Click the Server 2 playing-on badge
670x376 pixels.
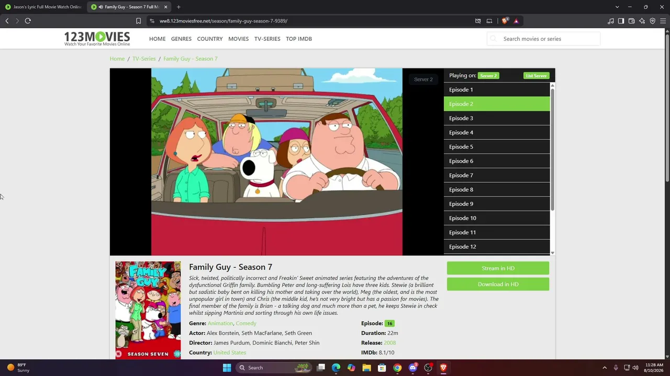point(488,76)
